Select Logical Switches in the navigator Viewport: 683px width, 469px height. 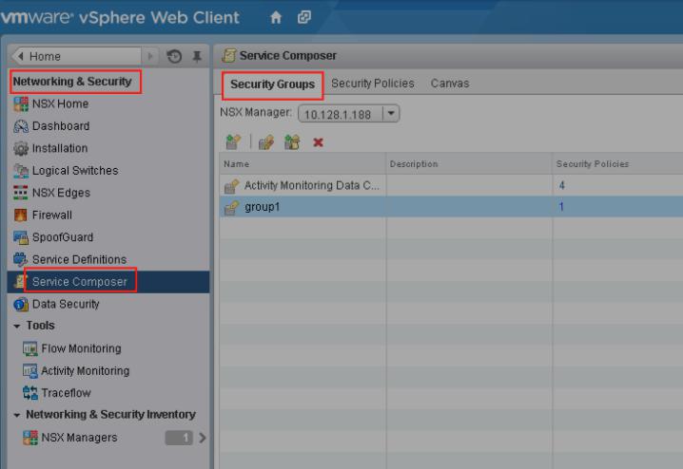pos(75,170)
